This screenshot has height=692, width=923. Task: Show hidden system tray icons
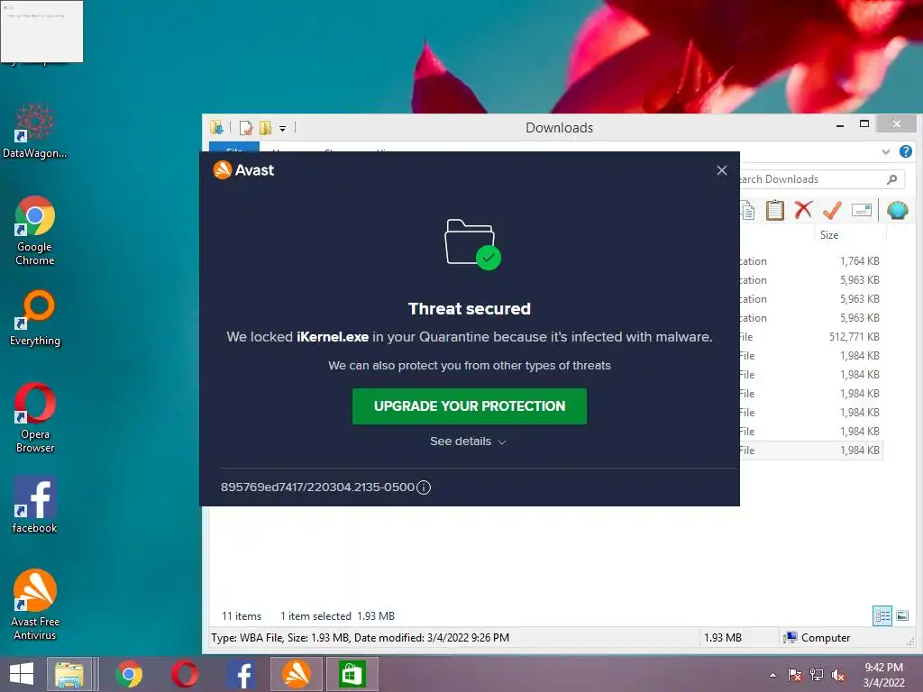coord(772,675)
